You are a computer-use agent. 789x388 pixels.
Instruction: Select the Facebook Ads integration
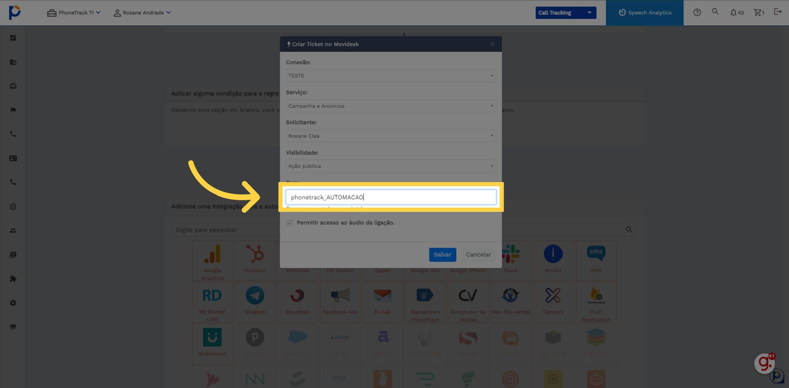340,303
